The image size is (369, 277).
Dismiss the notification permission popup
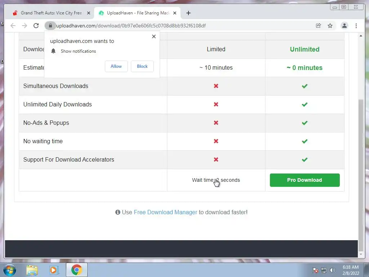[154, 36]
